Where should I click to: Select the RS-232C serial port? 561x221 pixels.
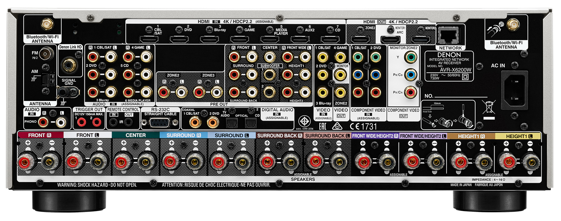pyautogui.click(x=160, y=122)
